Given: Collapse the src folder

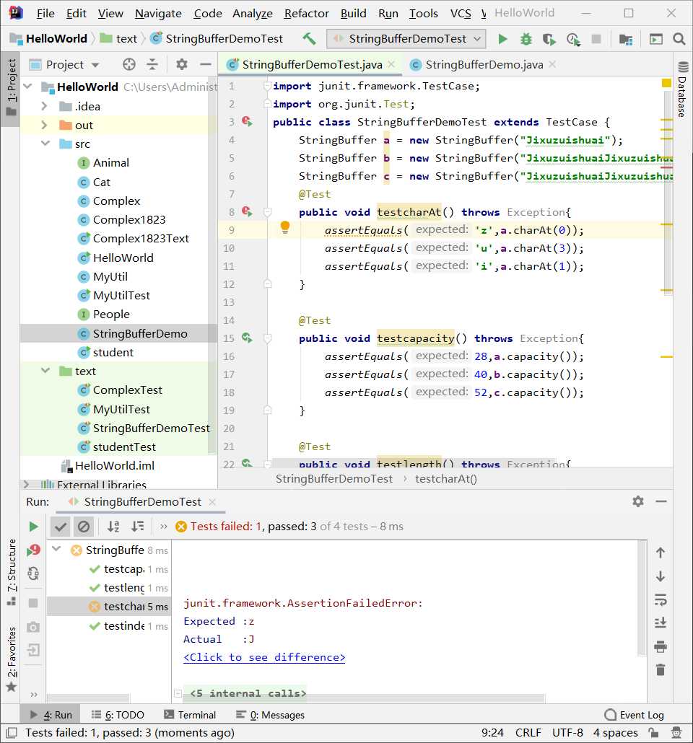Looking at the screenshot, I should [45, 144].
